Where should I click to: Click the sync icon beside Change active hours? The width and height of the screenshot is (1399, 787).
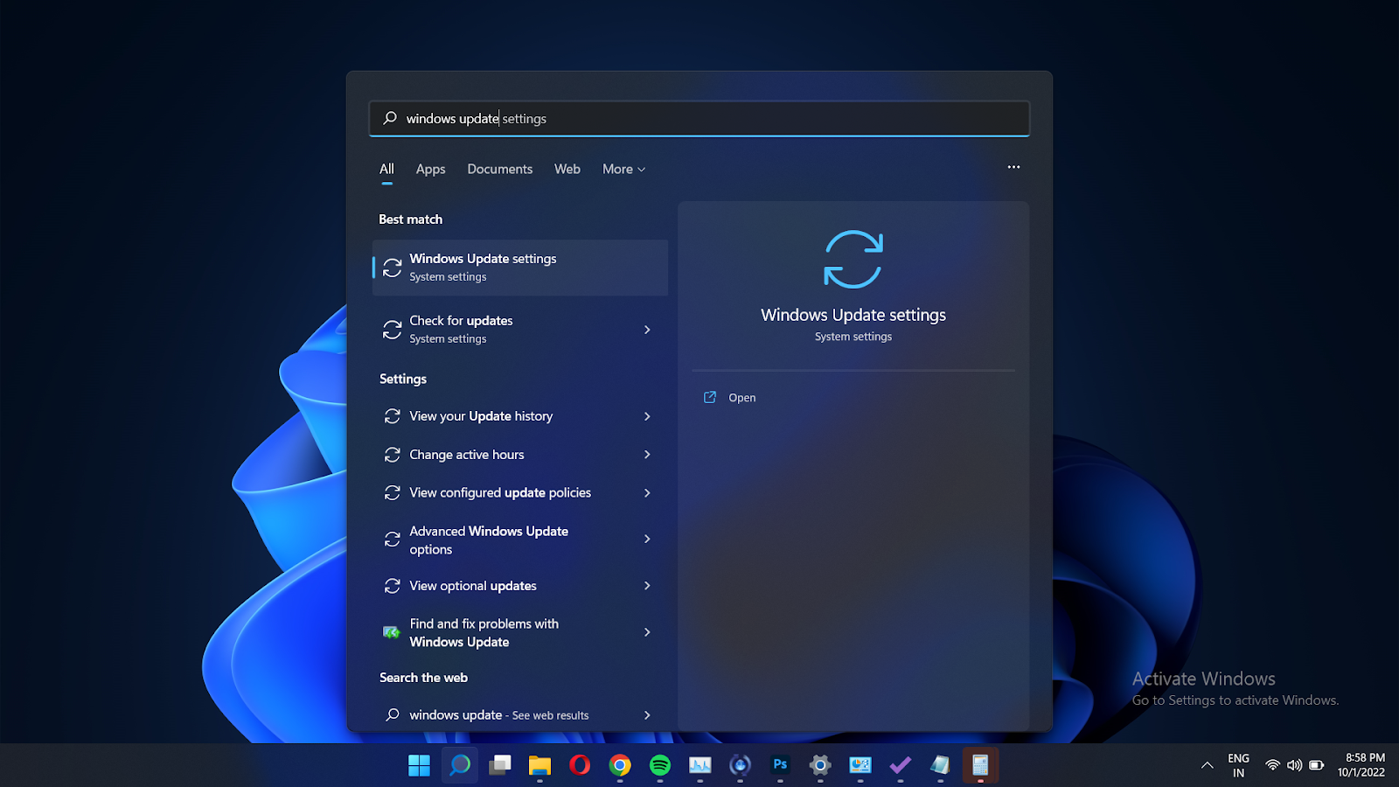click(393, 455)
